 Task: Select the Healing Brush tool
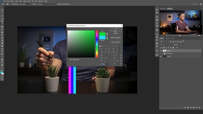click(x=2, y=27)
